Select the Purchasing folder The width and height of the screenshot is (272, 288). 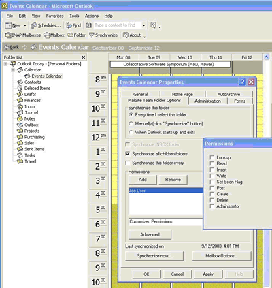31,138
